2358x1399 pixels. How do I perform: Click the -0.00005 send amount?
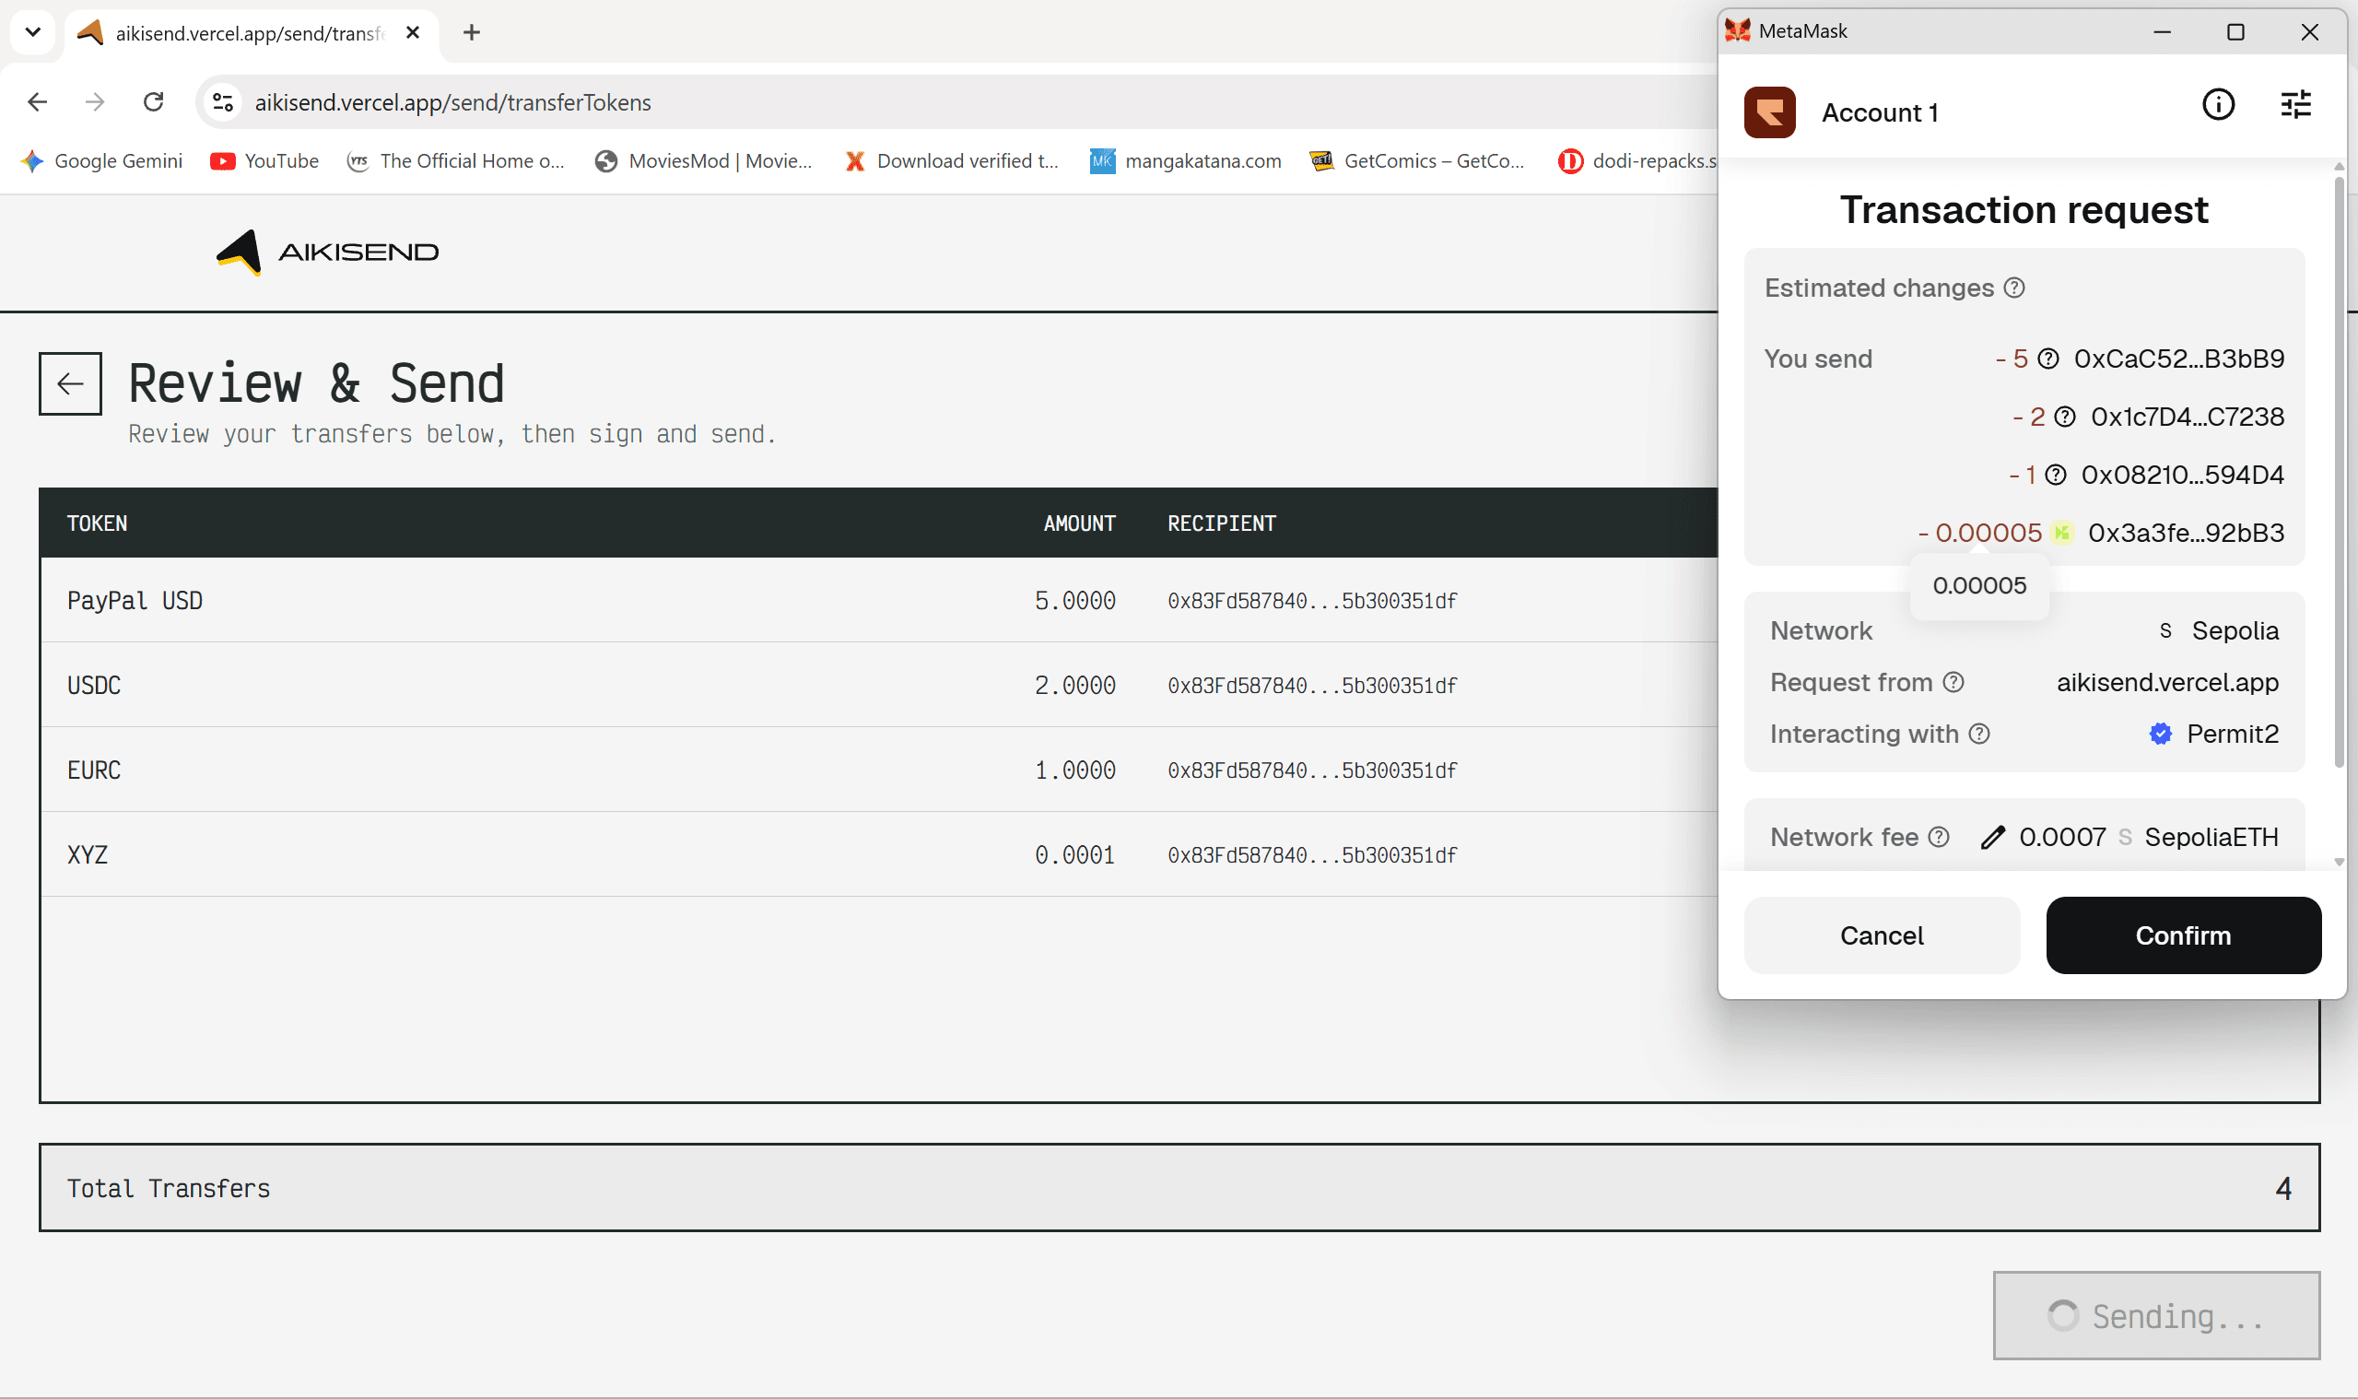coord(1980,533)
